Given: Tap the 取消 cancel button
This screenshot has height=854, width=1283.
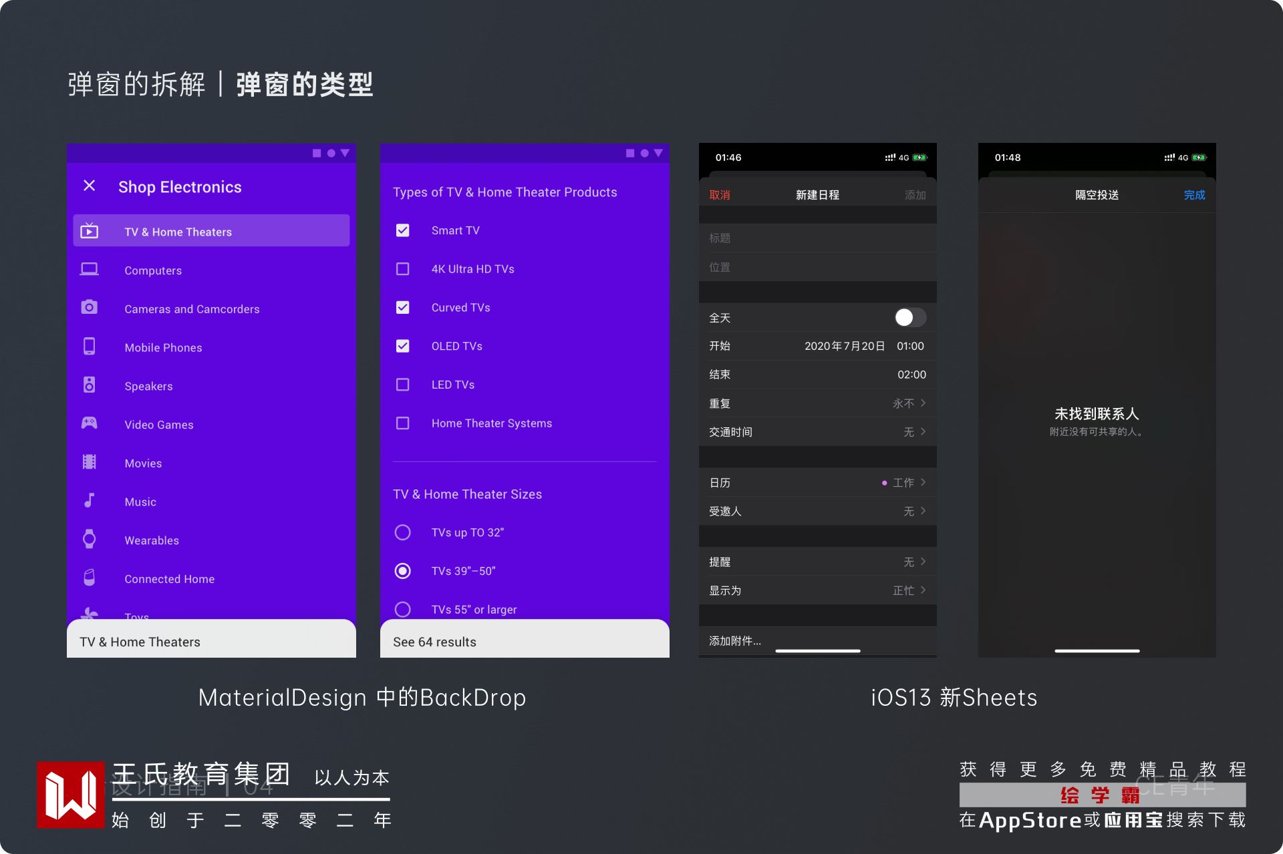Looking at the screenshot, I should [720, 195].
